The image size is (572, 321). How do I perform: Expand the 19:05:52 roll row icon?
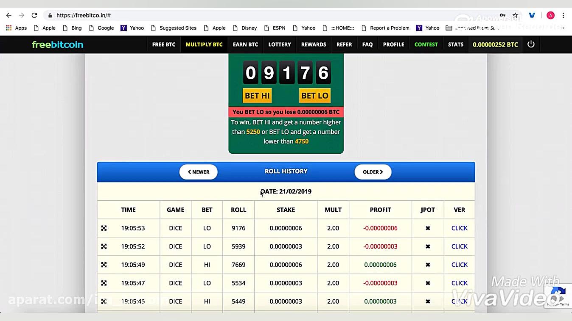(104, 246)
